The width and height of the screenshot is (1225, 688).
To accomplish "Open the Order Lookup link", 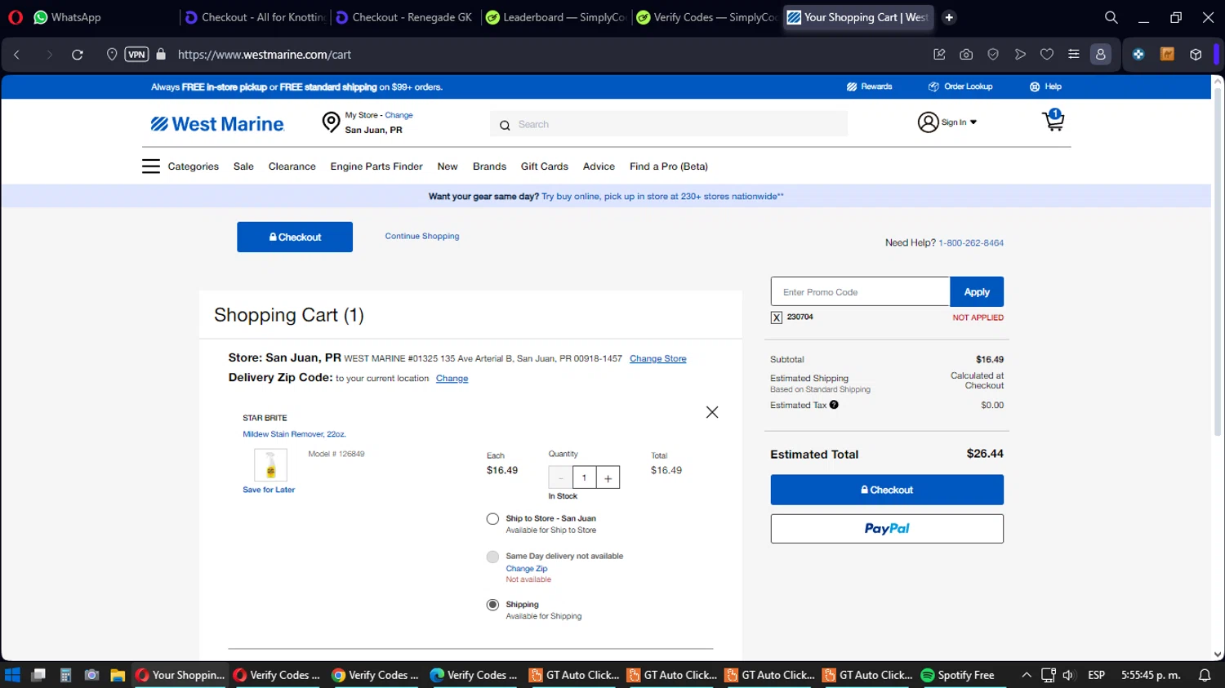I will (x=960, y=87).
